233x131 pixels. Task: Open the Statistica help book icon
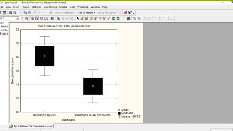tap(126, 13)
